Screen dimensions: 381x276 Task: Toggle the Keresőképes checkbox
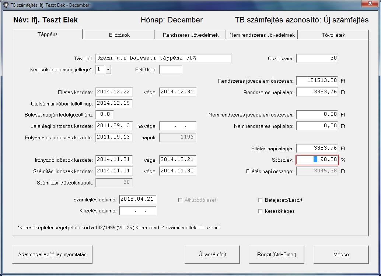pos(261,211)
